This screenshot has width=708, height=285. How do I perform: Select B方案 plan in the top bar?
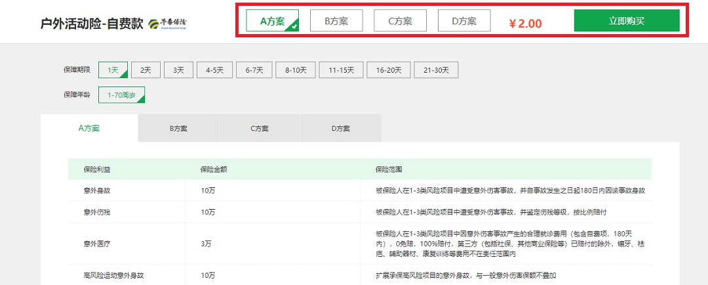pyautogui.click(x=336, y=21)
